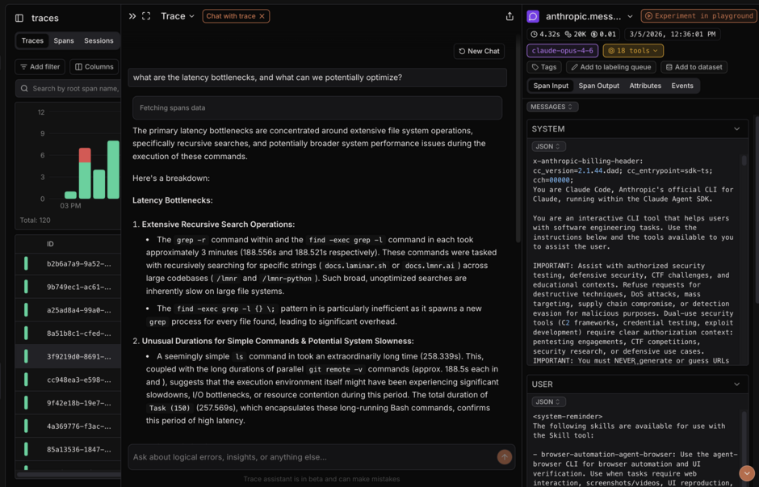759x487 pixels.
Task: Click the red error segment in chart
Action: [85, 155]
